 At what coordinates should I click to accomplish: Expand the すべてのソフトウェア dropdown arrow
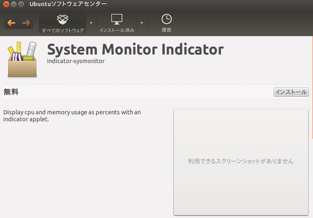point(91,23)
